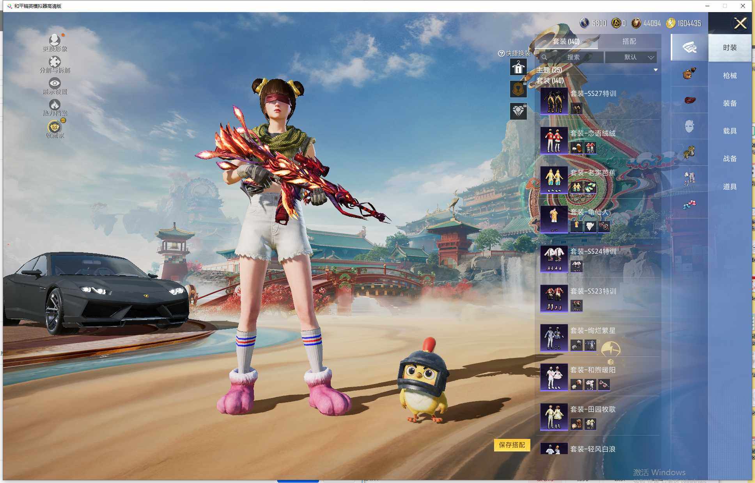The width and height of the screenshot is (755, 483).
Task: Switch to the 搭配 tab
Action: tap(629, 41)
